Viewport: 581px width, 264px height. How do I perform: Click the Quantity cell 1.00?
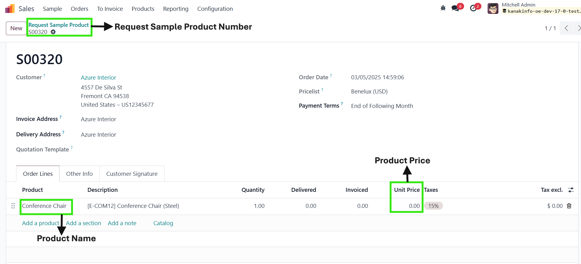click(x=259, y=206)
